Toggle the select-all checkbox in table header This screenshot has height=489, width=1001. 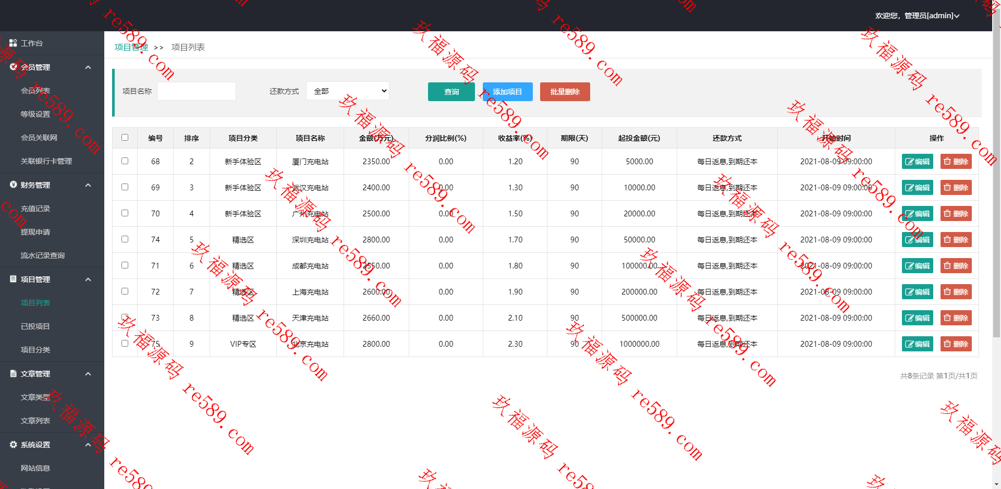click(125, 138)
